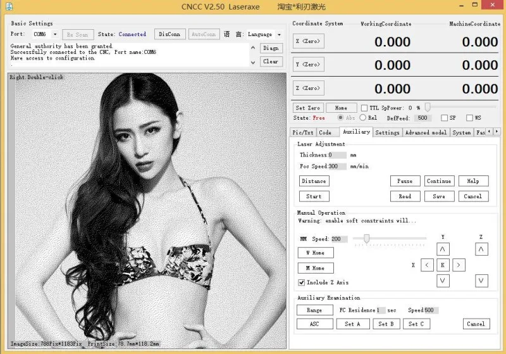Uncheck Include Z Axis option

tap(302, 282)
